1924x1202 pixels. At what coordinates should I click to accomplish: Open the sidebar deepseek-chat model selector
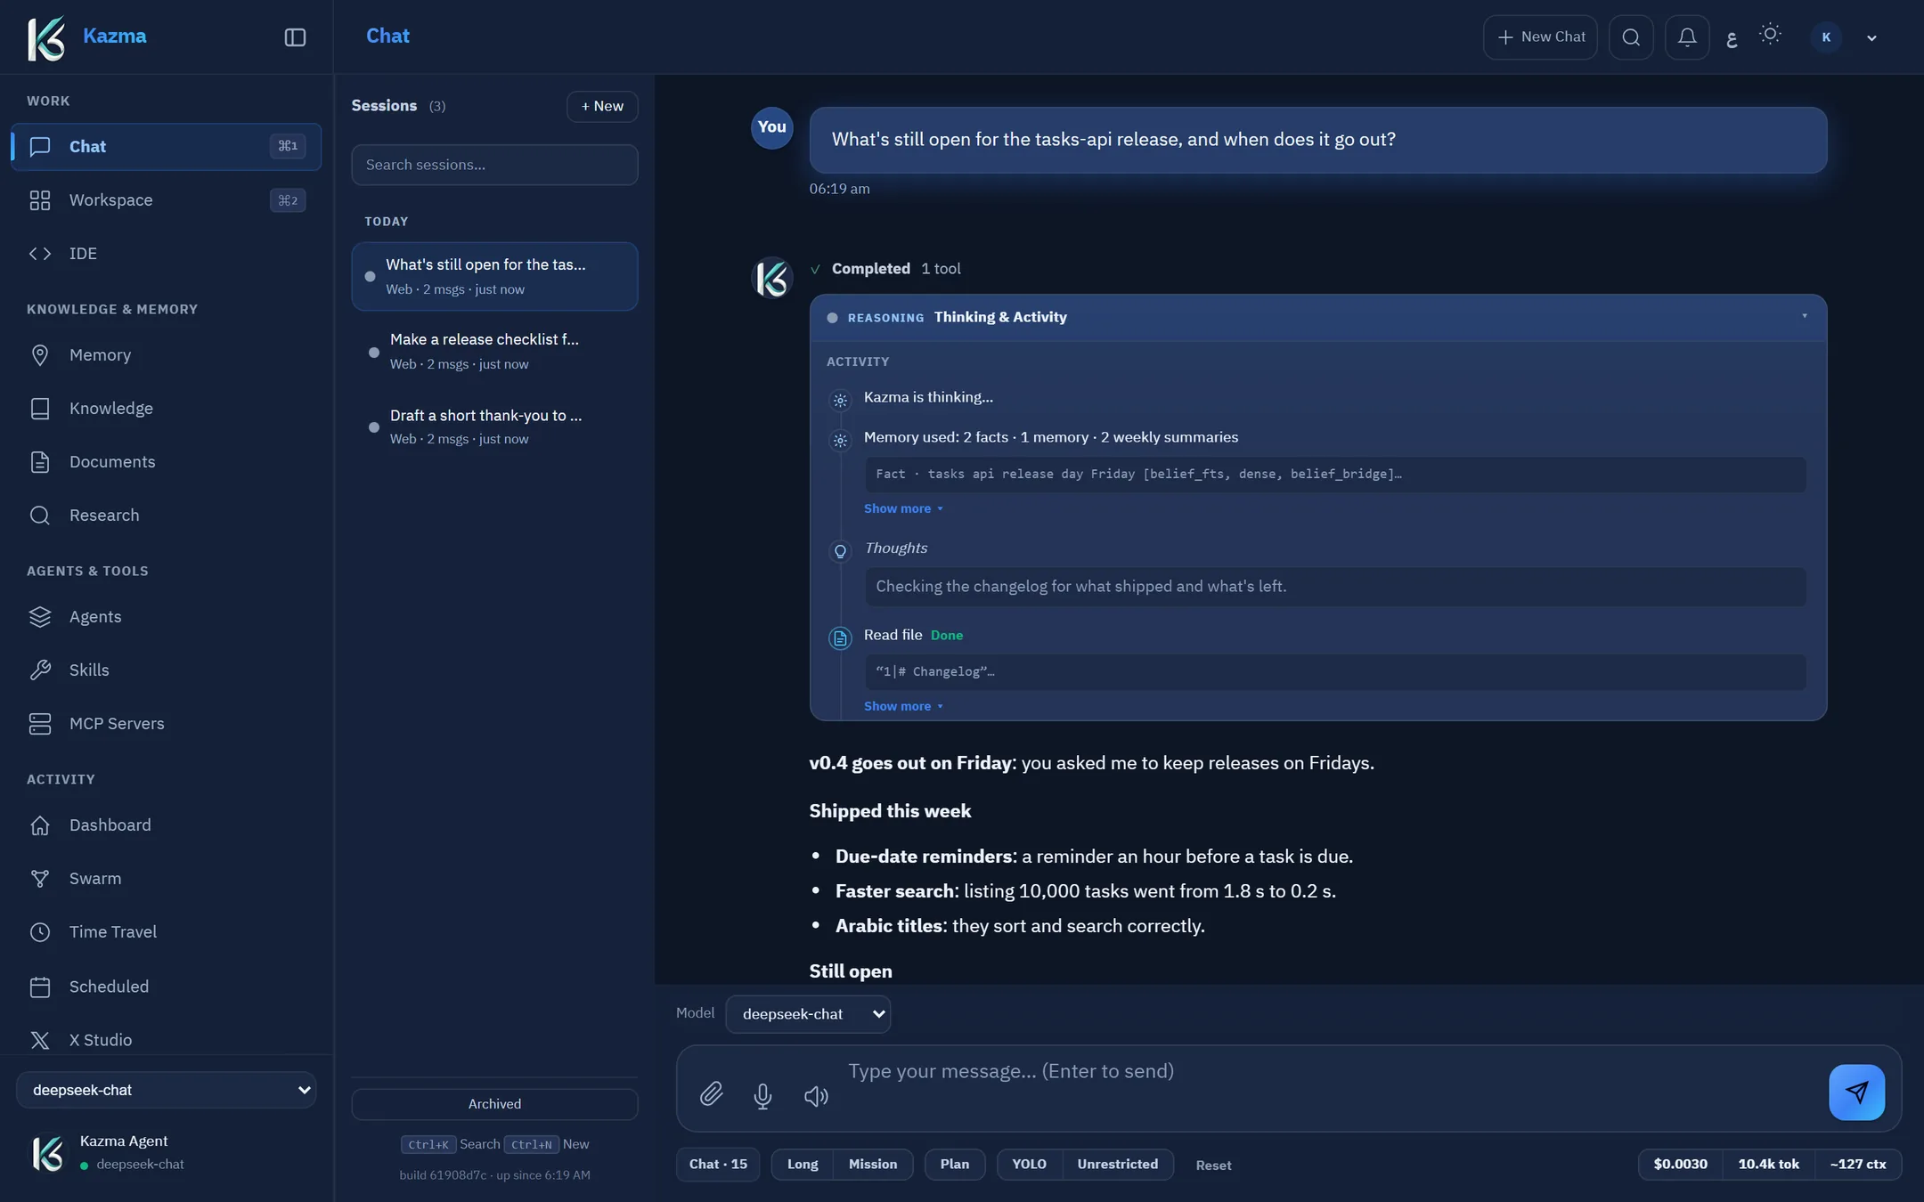pos(166,1090)
